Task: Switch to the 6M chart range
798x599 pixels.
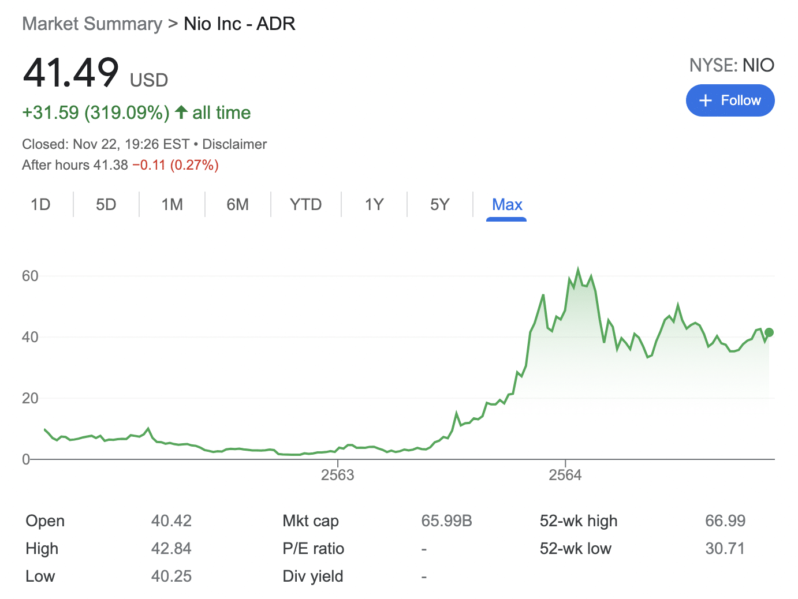Action: 237,204
